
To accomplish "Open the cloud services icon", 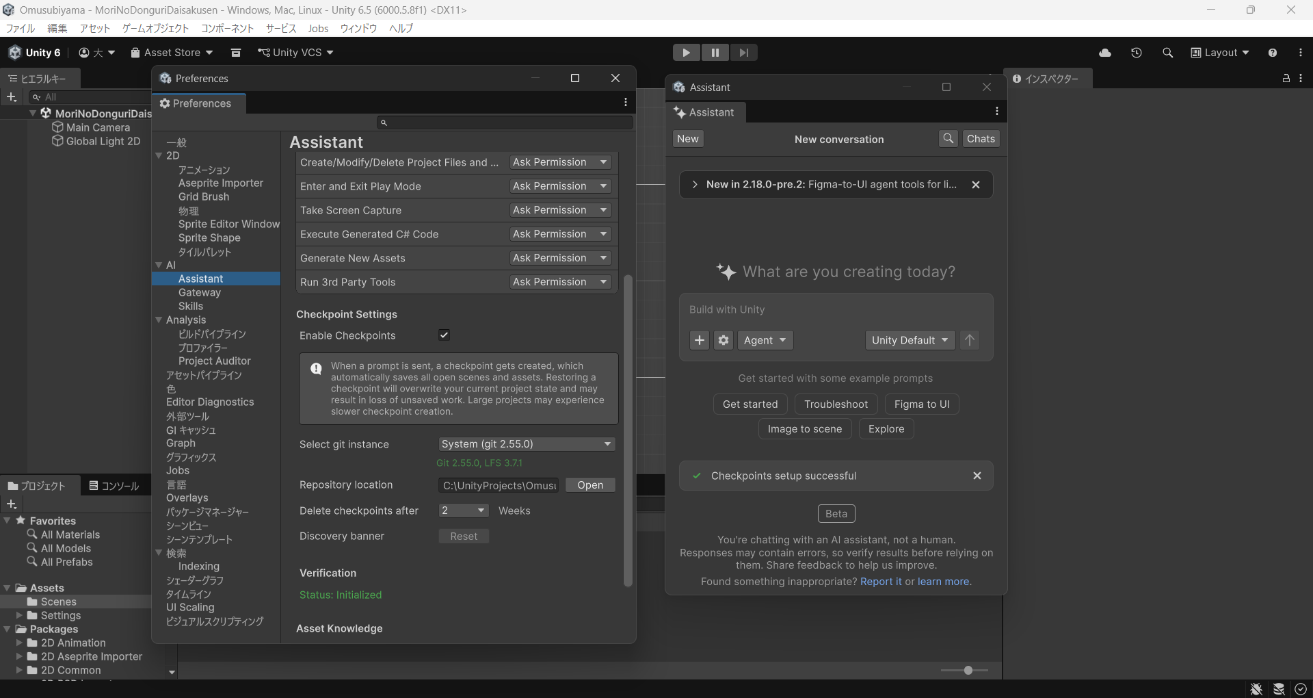I will 1105,53.
